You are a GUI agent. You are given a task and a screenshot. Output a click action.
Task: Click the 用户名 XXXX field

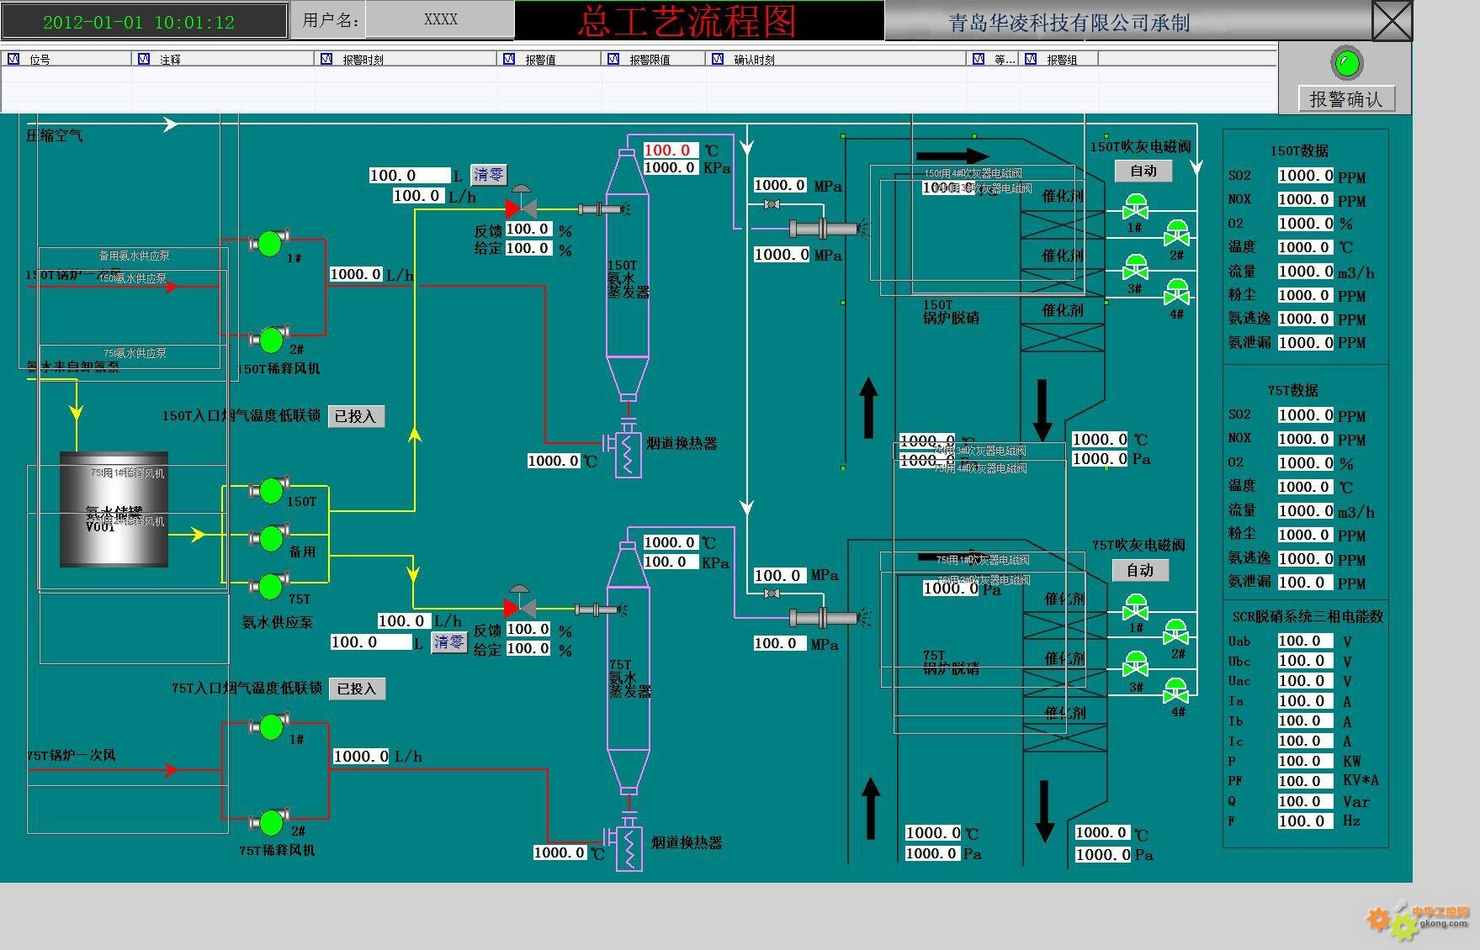click(x=440, y=19)
